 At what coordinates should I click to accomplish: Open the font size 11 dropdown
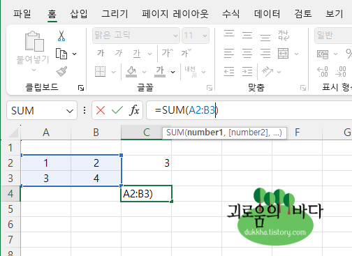[205, 36]
